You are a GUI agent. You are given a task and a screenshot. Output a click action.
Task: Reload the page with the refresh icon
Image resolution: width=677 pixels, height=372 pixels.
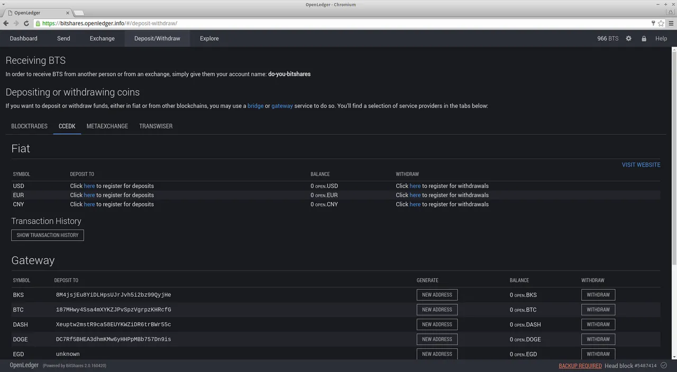tap(26, 23)
